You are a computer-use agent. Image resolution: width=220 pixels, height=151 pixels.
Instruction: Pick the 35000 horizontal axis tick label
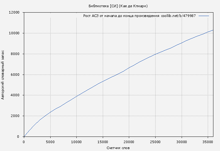208,142
